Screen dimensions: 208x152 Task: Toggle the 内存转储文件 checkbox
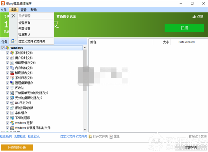(8, 68)
